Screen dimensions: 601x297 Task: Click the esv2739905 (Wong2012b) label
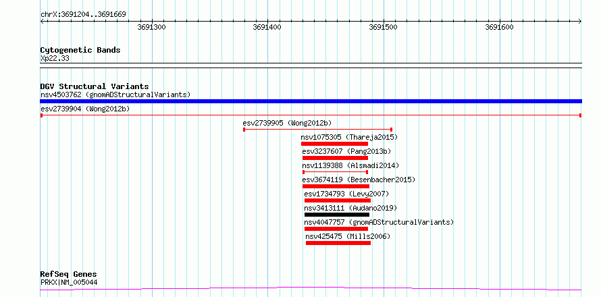tap(287, 123)
